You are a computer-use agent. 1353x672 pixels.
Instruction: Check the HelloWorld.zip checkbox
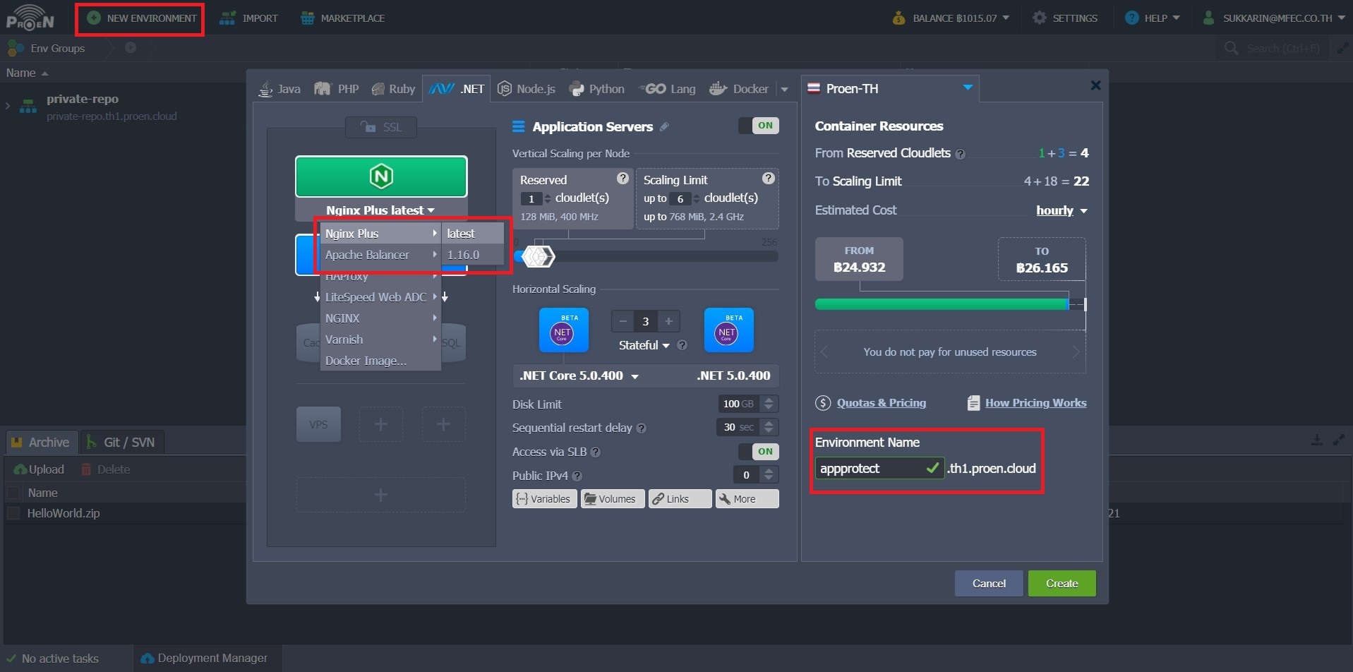(x=13, y=514)
